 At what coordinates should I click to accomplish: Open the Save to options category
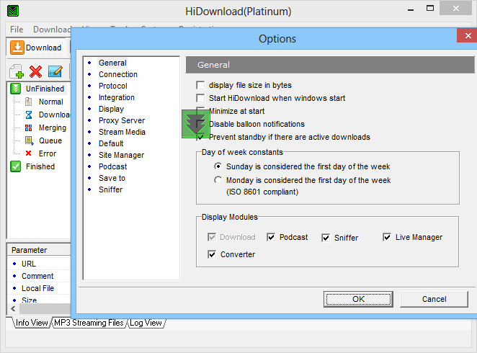click(x=112, y=178)
